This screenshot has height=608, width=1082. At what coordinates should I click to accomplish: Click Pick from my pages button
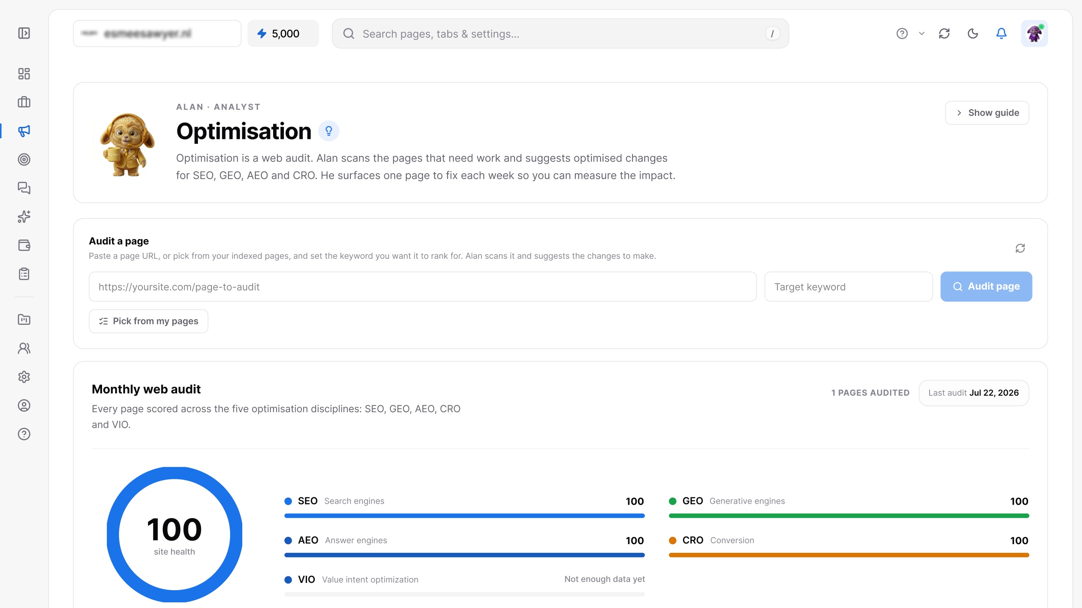148,321
